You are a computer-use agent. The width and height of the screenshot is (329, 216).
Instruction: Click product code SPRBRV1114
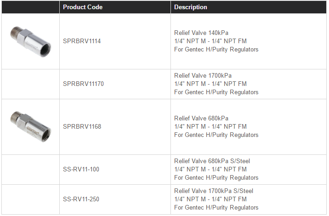[82, 41]
